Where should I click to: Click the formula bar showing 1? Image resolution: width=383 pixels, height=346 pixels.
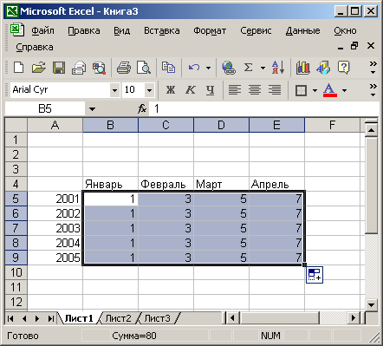pos(263,109)
